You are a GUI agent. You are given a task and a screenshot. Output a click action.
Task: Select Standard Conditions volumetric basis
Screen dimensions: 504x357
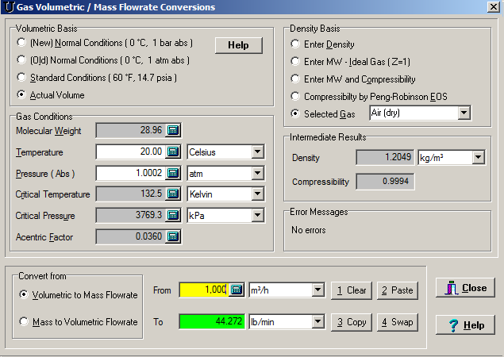click(22, 78)
